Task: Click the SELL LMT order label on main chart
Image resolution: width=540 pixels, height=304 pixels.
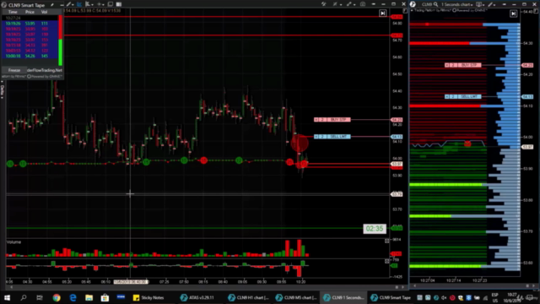Action: coord(338,137)
